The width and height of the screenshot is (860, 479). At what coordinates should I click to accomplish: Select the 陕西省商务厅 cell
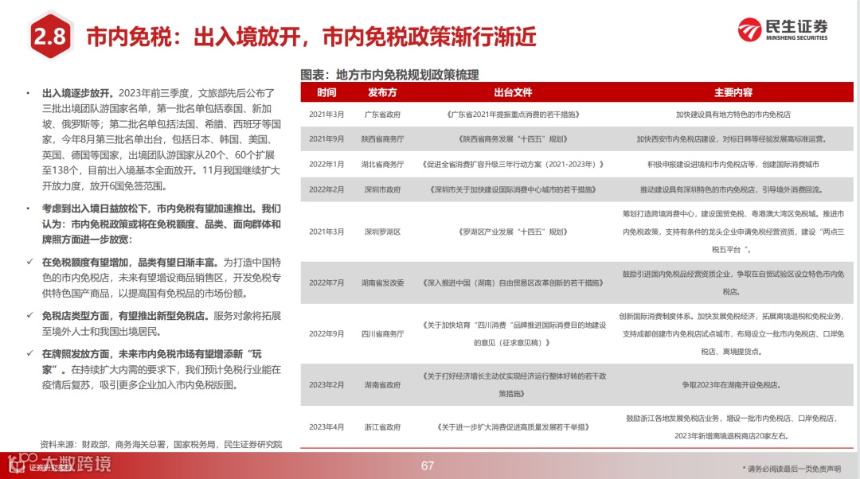[382, 139]
